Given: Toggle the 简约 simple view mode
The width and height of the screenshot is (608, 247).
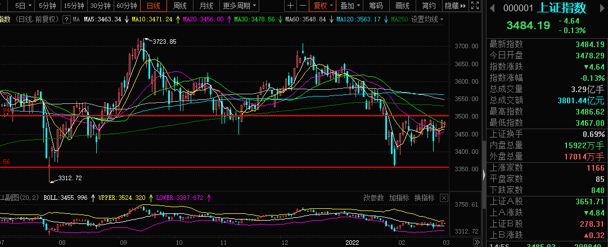Looking at the screenshot, I should (428, 6).
